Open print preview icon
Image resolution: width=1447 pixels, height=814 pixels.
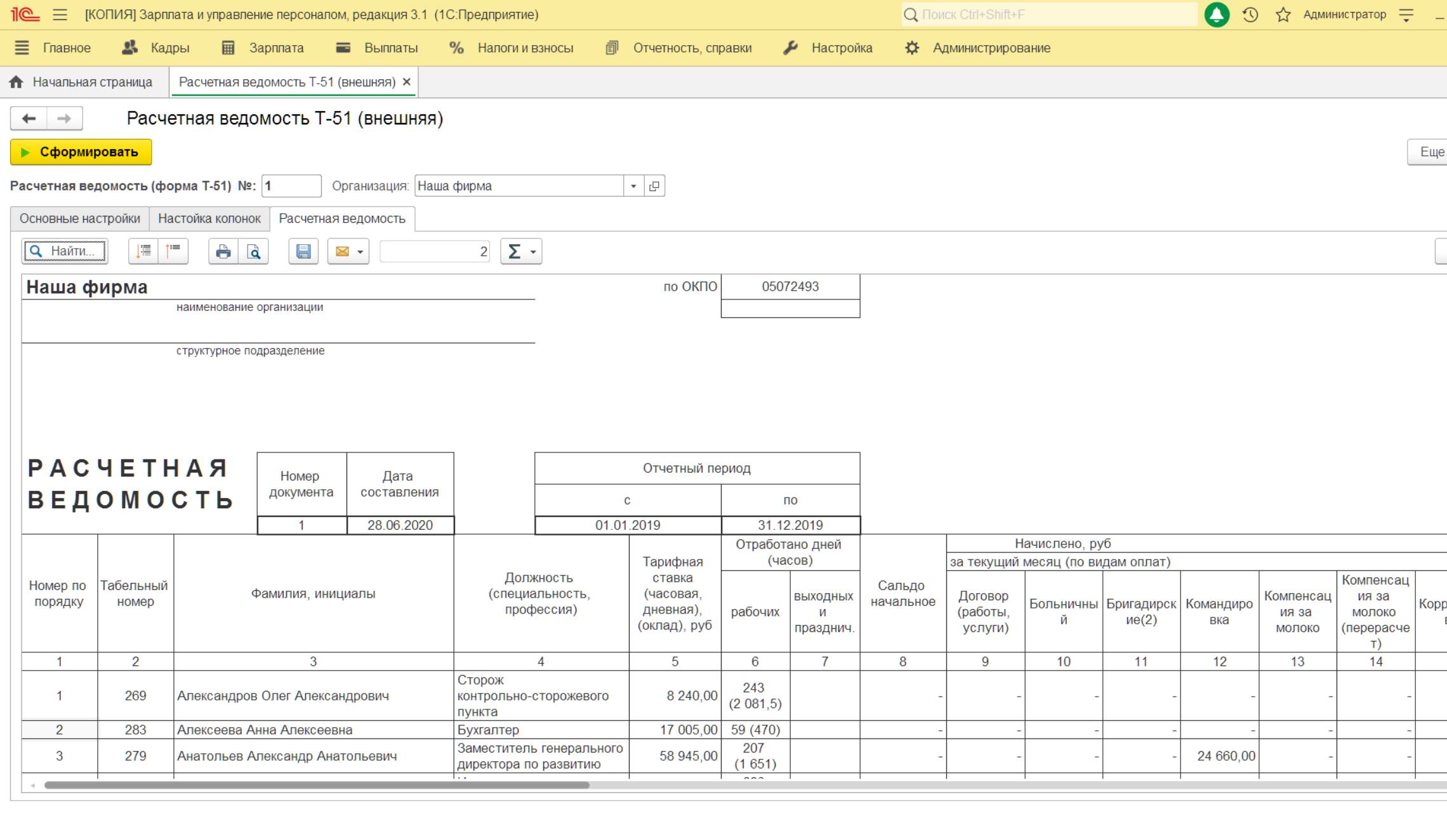[254, 252]
